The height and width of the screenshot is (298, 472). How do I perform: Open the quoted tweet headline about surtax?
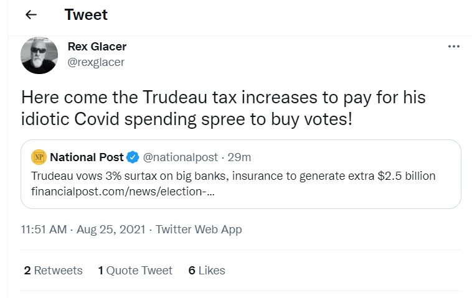tap(233, 175)
